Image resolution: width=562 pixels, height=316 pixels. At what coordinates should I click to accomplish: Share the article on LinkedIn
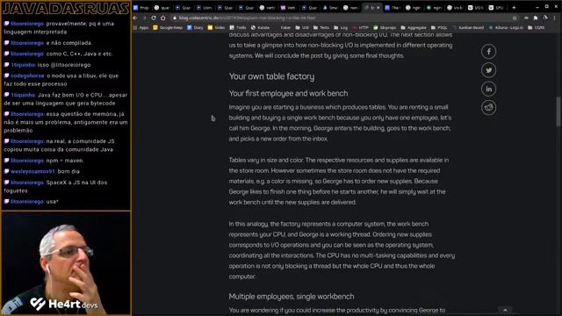488,89
